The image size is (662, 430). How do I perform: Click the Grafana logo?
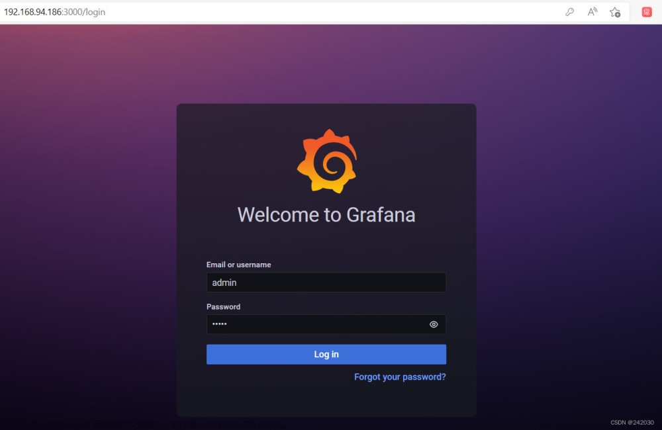click(x=327, y=161)
